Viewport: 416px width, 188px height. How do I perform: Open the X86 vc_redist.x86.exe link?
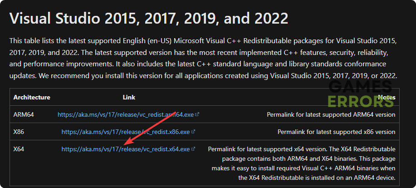pos(125,132)
